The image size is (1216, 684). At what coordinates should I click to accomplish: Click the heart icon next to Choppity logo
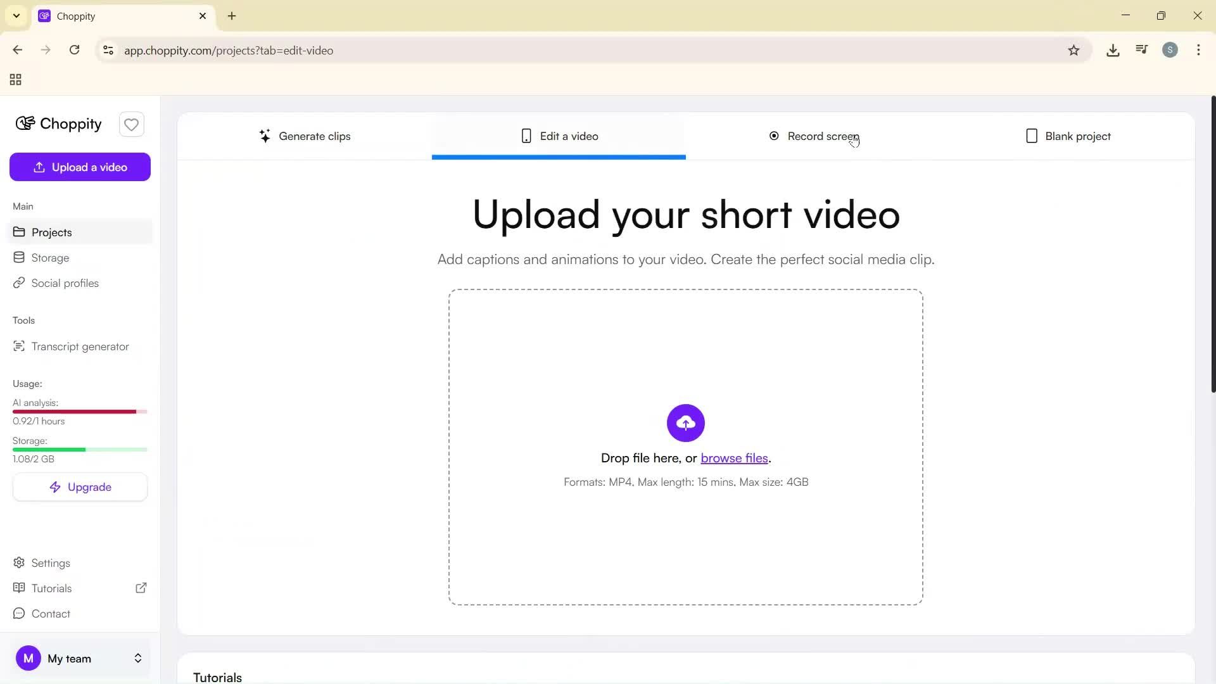[131, 124]
